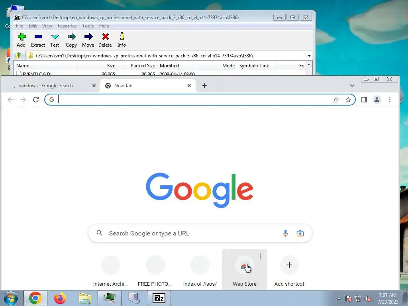Open the Internet Archi... shortcut
Image resolution: width=408 pixels, height=306 pixels.
tap(111, 270)
